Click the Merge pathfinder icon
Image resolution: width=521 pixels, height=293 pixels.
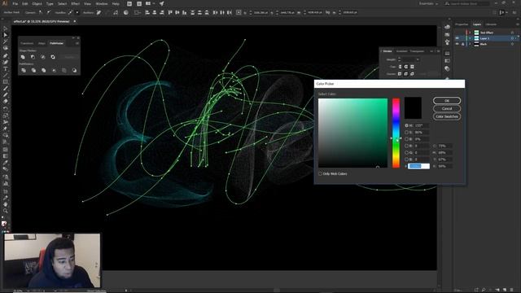click(43, 71)
